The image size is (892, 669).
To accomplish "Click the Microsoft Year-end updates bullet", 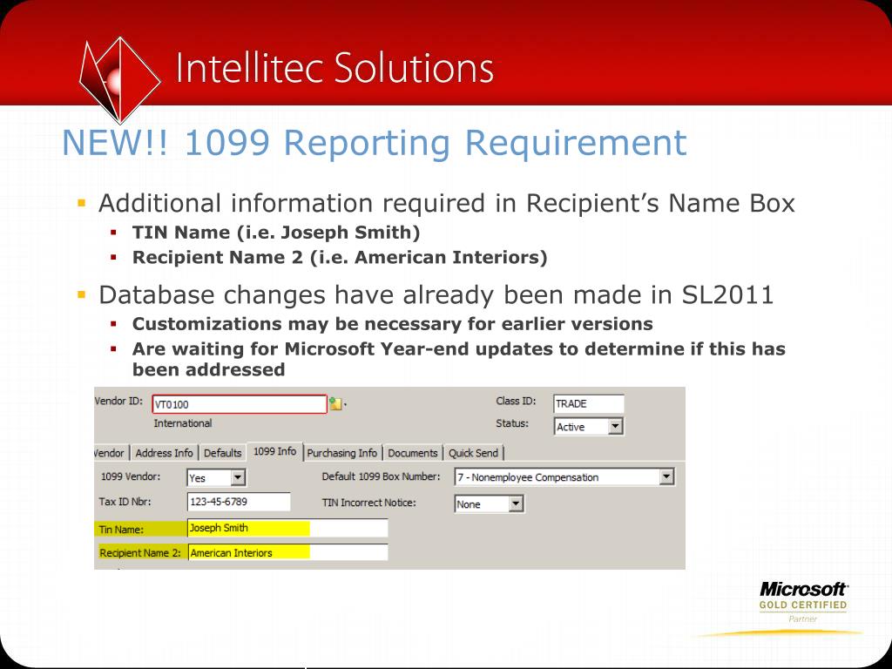I will (458, 359).
